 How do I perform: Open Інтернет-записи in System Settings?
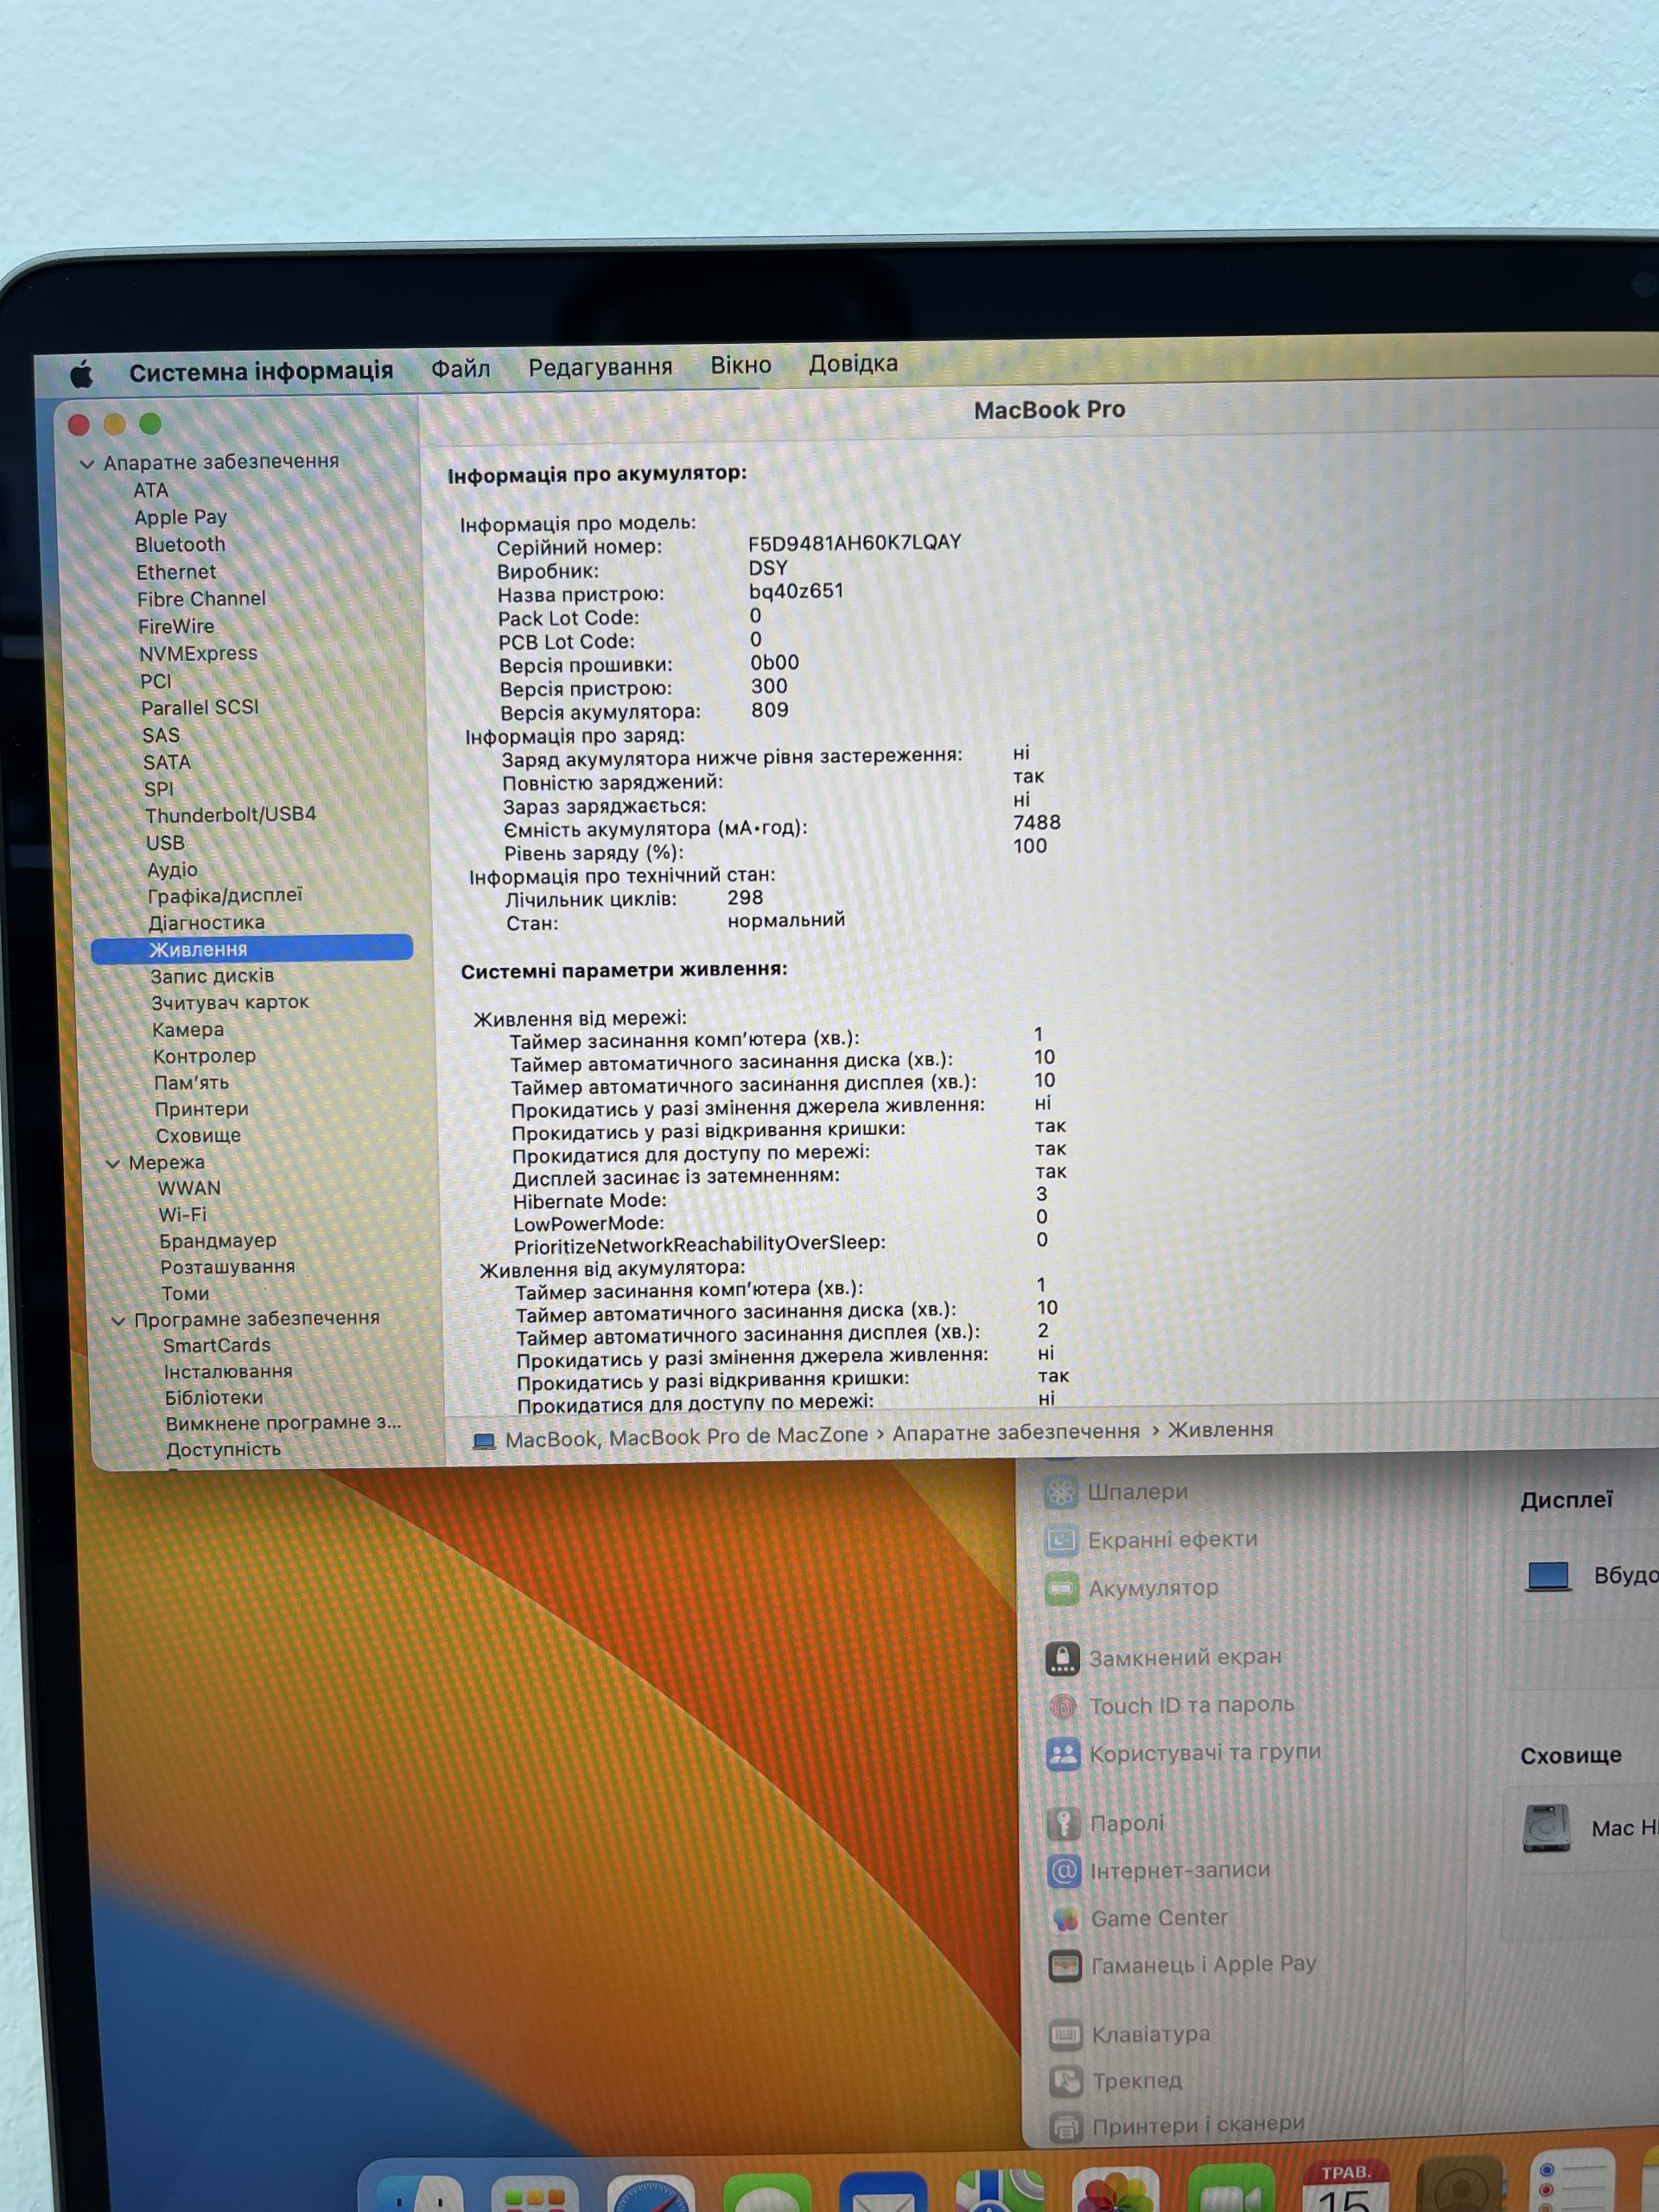pos(1180,1870)
